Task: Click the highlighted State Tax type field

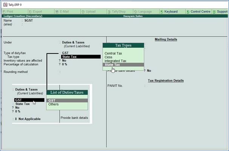Action: click(81, 57)
